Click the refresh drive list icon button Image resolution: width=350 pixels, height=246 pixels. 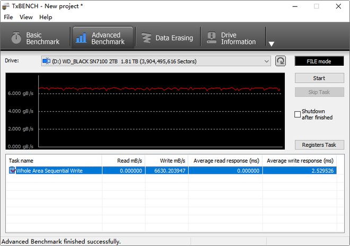point(281,61)
